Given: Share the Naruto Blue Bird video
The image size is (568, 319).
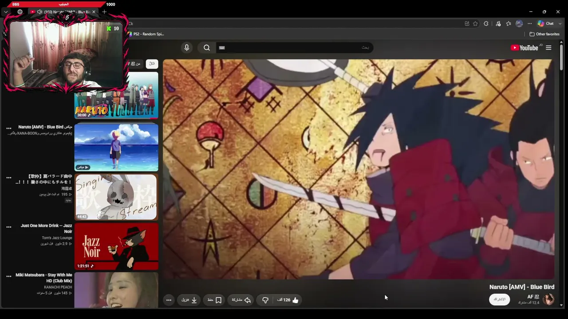Looking at the screenshot, I should [x=241, y=300].
